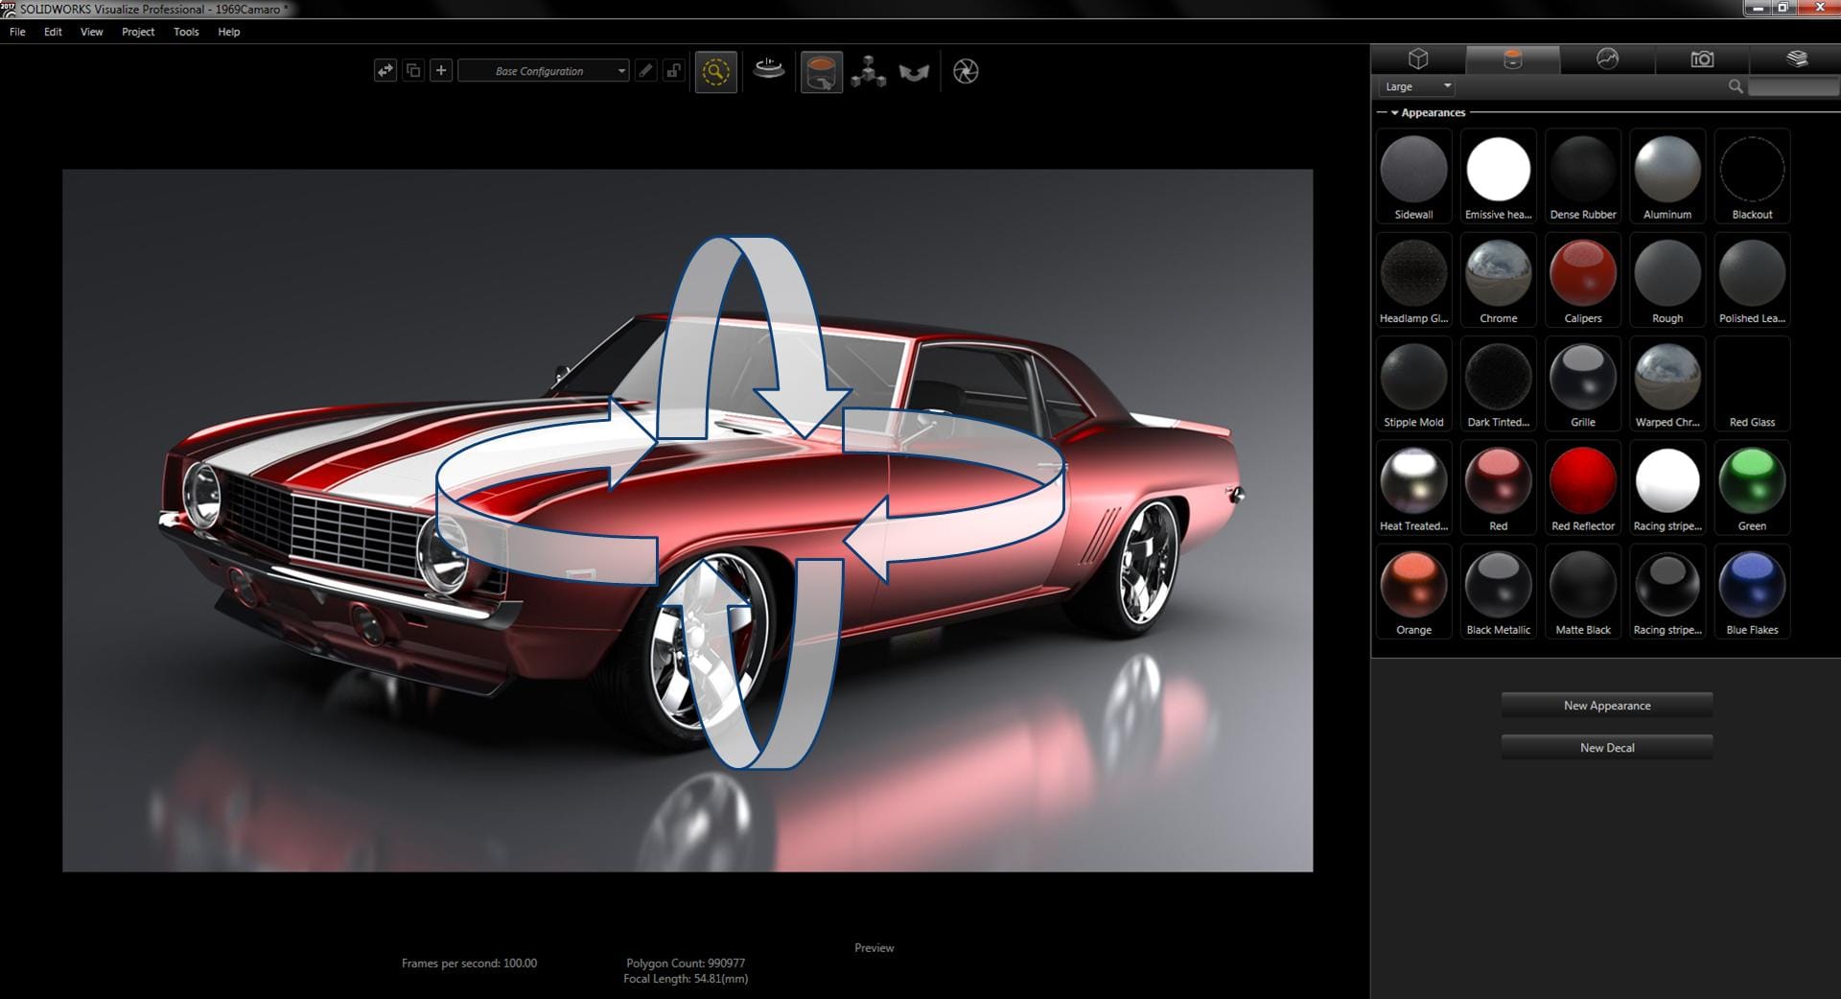Click the turntable icon in toolbar
Image resolution: width=1841 pixels, height=999 pixels.
click(769, 70)
